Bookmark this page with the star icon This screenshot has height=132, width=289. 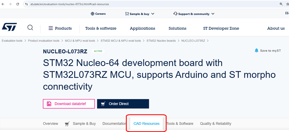[288, 4]
